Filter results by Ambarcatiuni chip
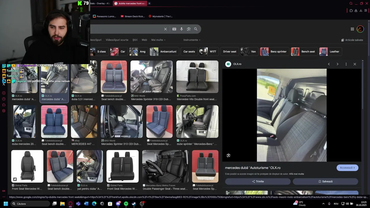The width and height of the screenshot is (370, 208). [x=164, y=51]
